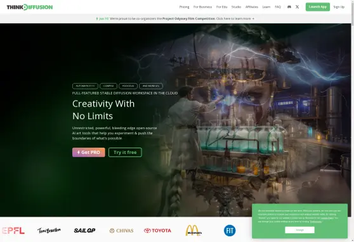Click the Chivas logo
This screenshot has height=242, width=354.
pos(121,231)
